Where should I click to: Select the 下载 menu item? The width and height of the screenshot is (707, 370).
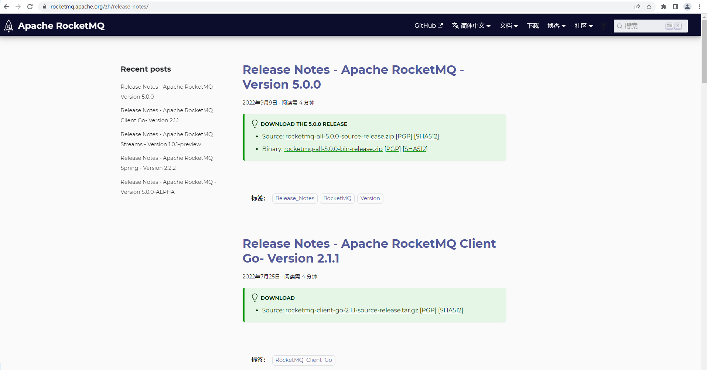pyautogui.click(x=533, y=25)
